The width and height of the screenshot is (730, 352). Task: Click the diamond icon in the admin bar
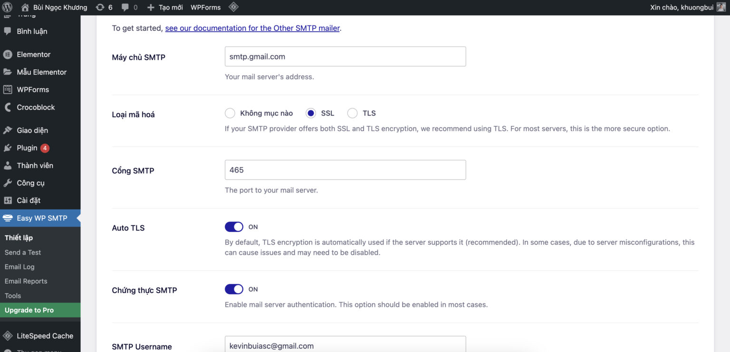coord(233,7)
